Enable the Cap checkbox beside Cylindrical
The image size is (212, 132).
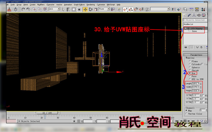coord(202,64)
